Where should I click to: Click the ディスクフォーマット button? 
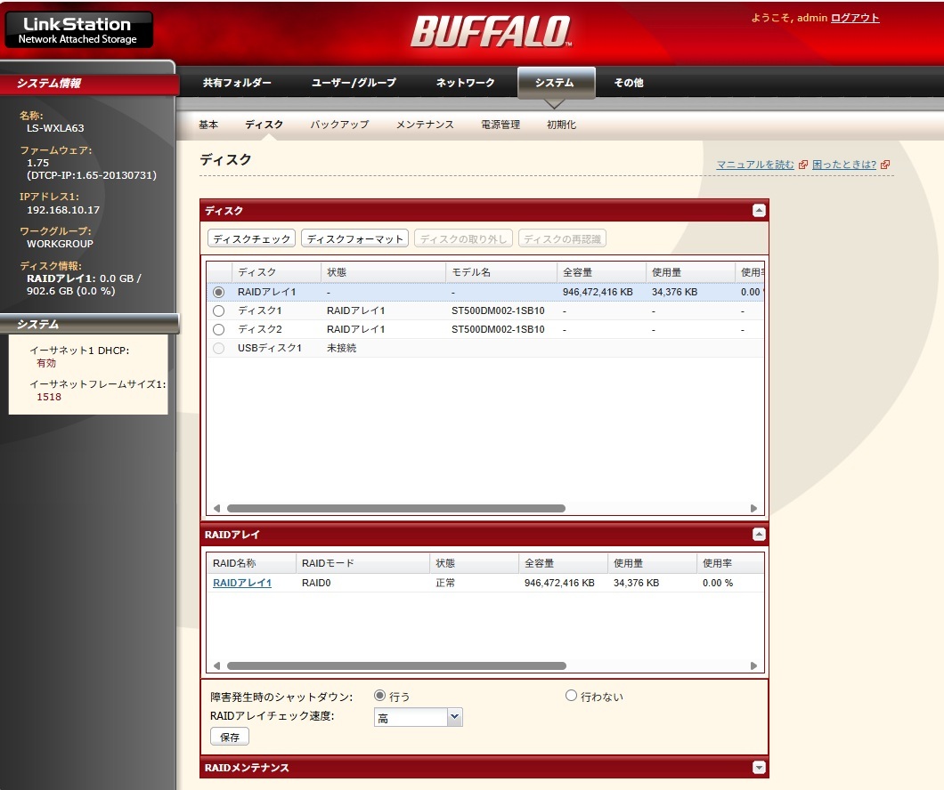(354, 238)
